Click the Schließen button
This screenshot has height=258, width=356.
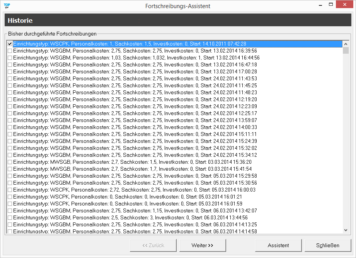(328, 245)
